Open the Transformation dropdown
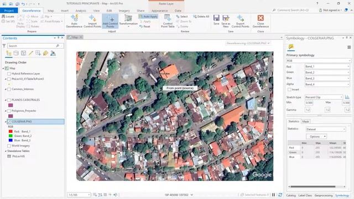The width and height of the screenshot is (354, 199). [128, 21]
